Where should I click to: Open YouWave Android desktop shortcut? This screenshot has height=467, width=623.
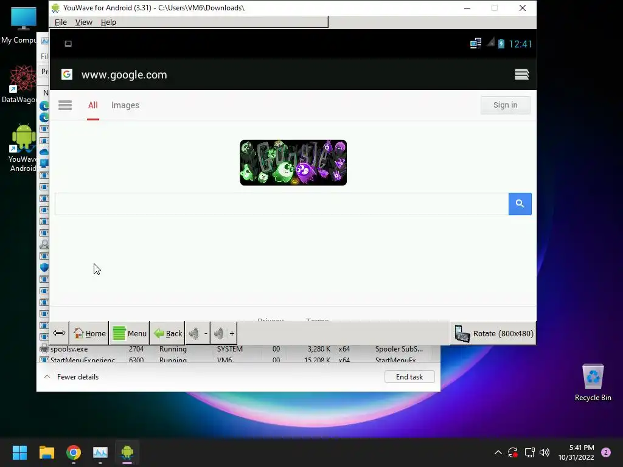pyautogui.click(x=23, y=148)
